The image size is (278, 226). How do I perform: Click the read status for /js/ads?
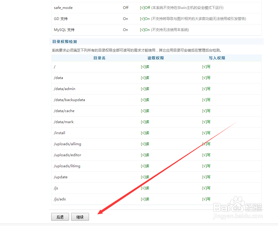pos(145,199)
